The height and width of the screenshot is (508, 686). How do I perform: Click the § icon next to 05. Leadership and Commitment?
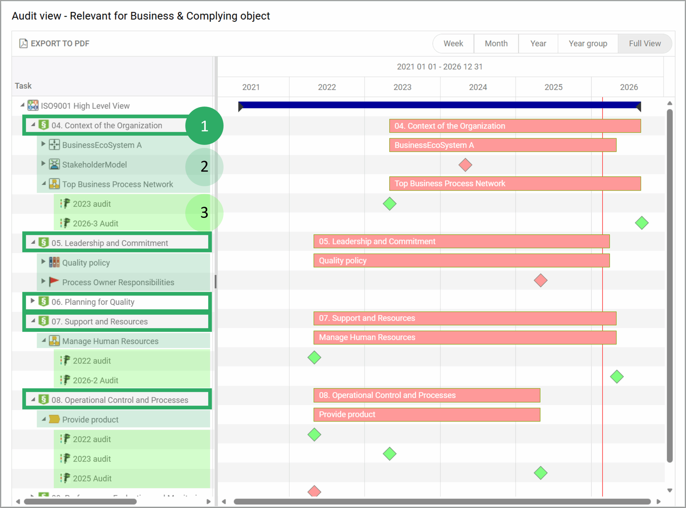43,243
